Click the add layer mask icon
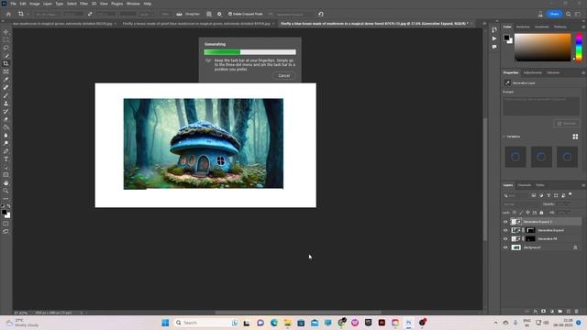 click(x=544, y=312)
